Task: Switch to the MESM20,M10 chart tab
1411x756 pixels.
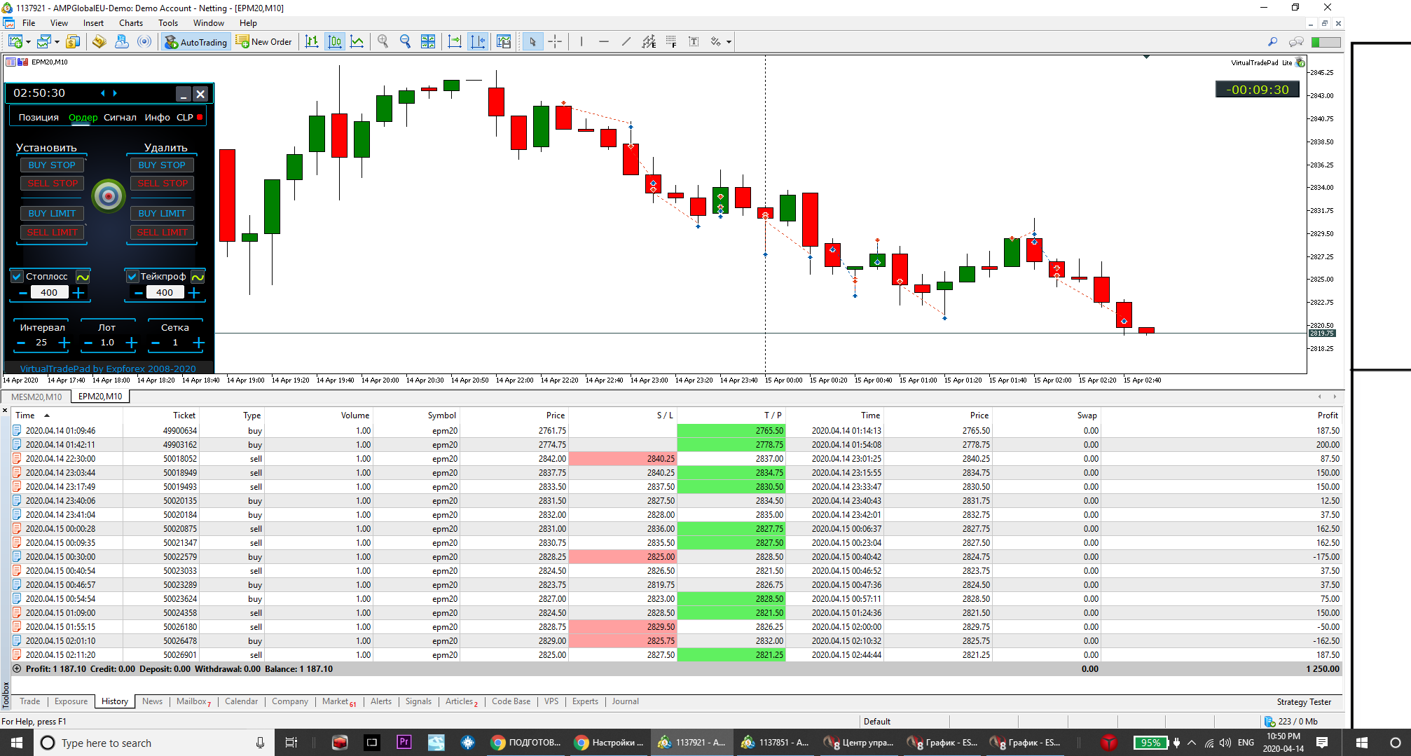Action: tap(36, 397)
